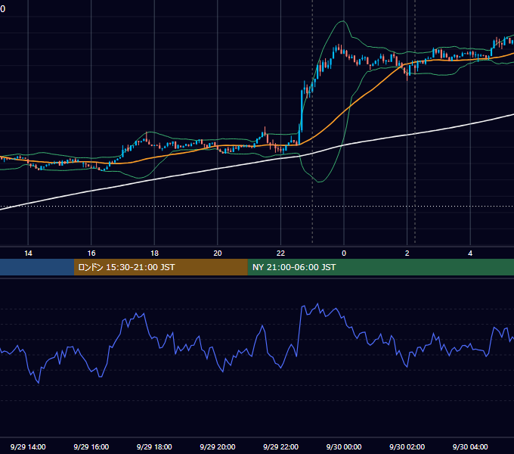
Task: Click the 18 hour axis label
Action: click(x=154, y=253)
